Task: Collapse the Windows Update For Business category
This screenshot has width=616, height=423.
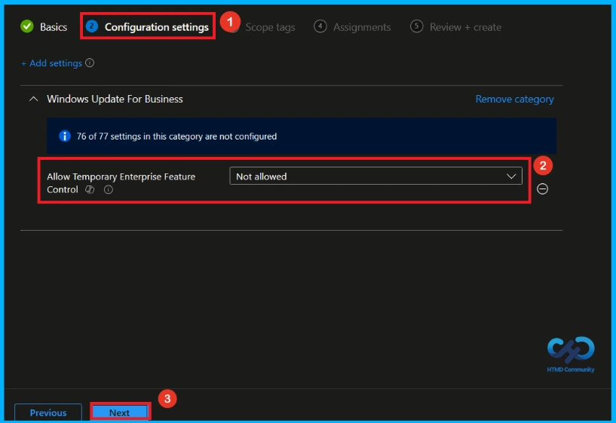Action: pos(34,99)
